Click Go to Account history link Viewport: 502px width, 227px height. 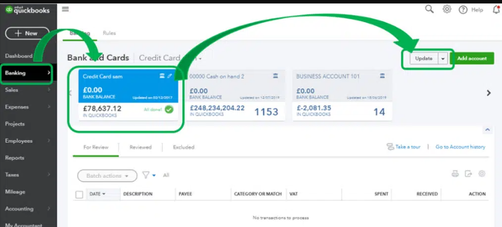(460, 147)
